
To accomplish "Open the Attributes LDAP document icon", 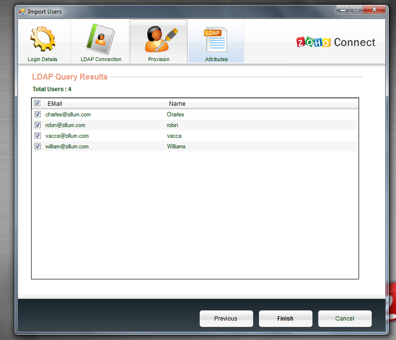I will [x=216, y=39].
